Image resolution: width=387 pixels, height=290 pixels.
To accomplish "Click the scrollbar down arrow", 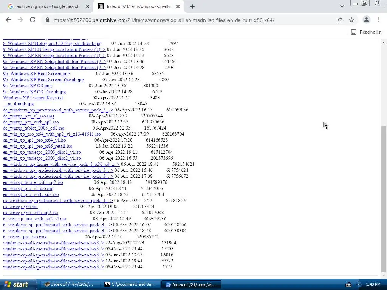I will (x=384, y=275).
